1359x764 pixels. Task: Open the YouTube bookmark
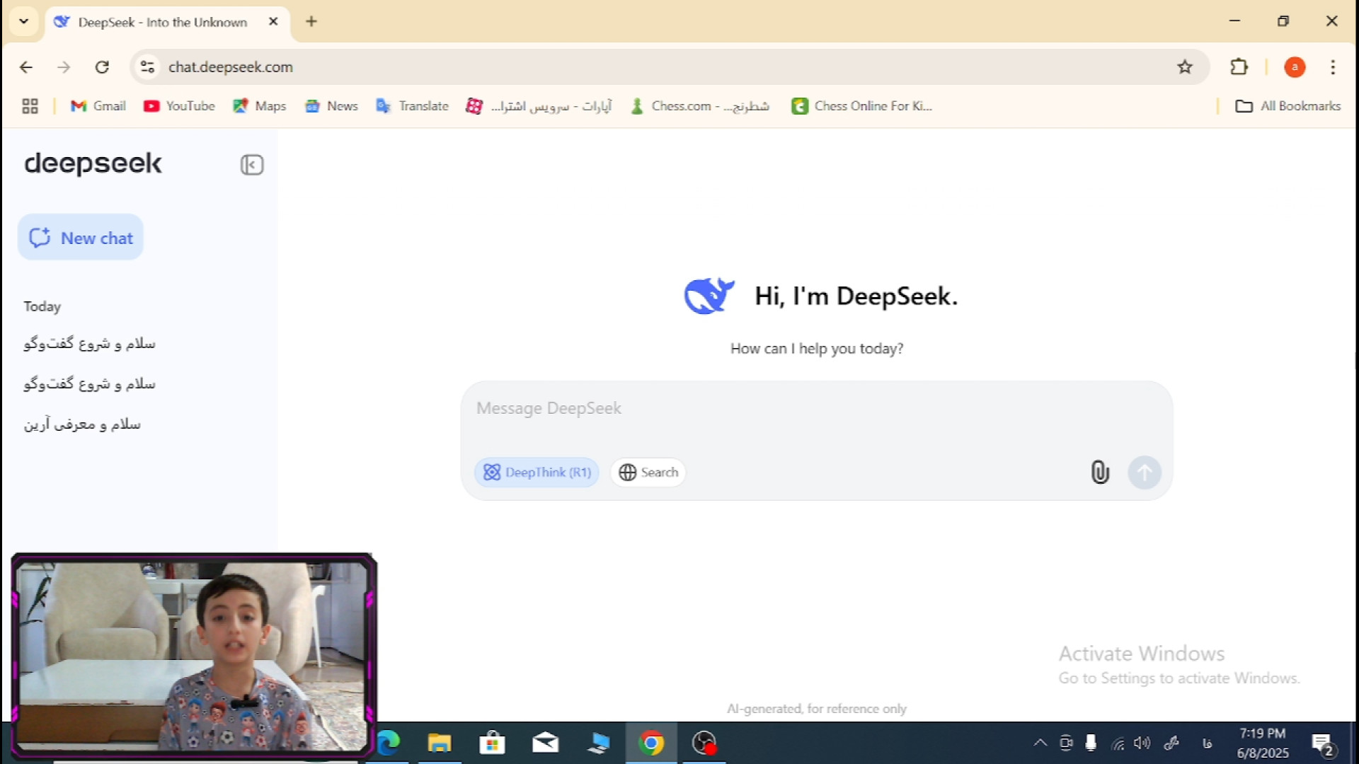coord(179,106)
